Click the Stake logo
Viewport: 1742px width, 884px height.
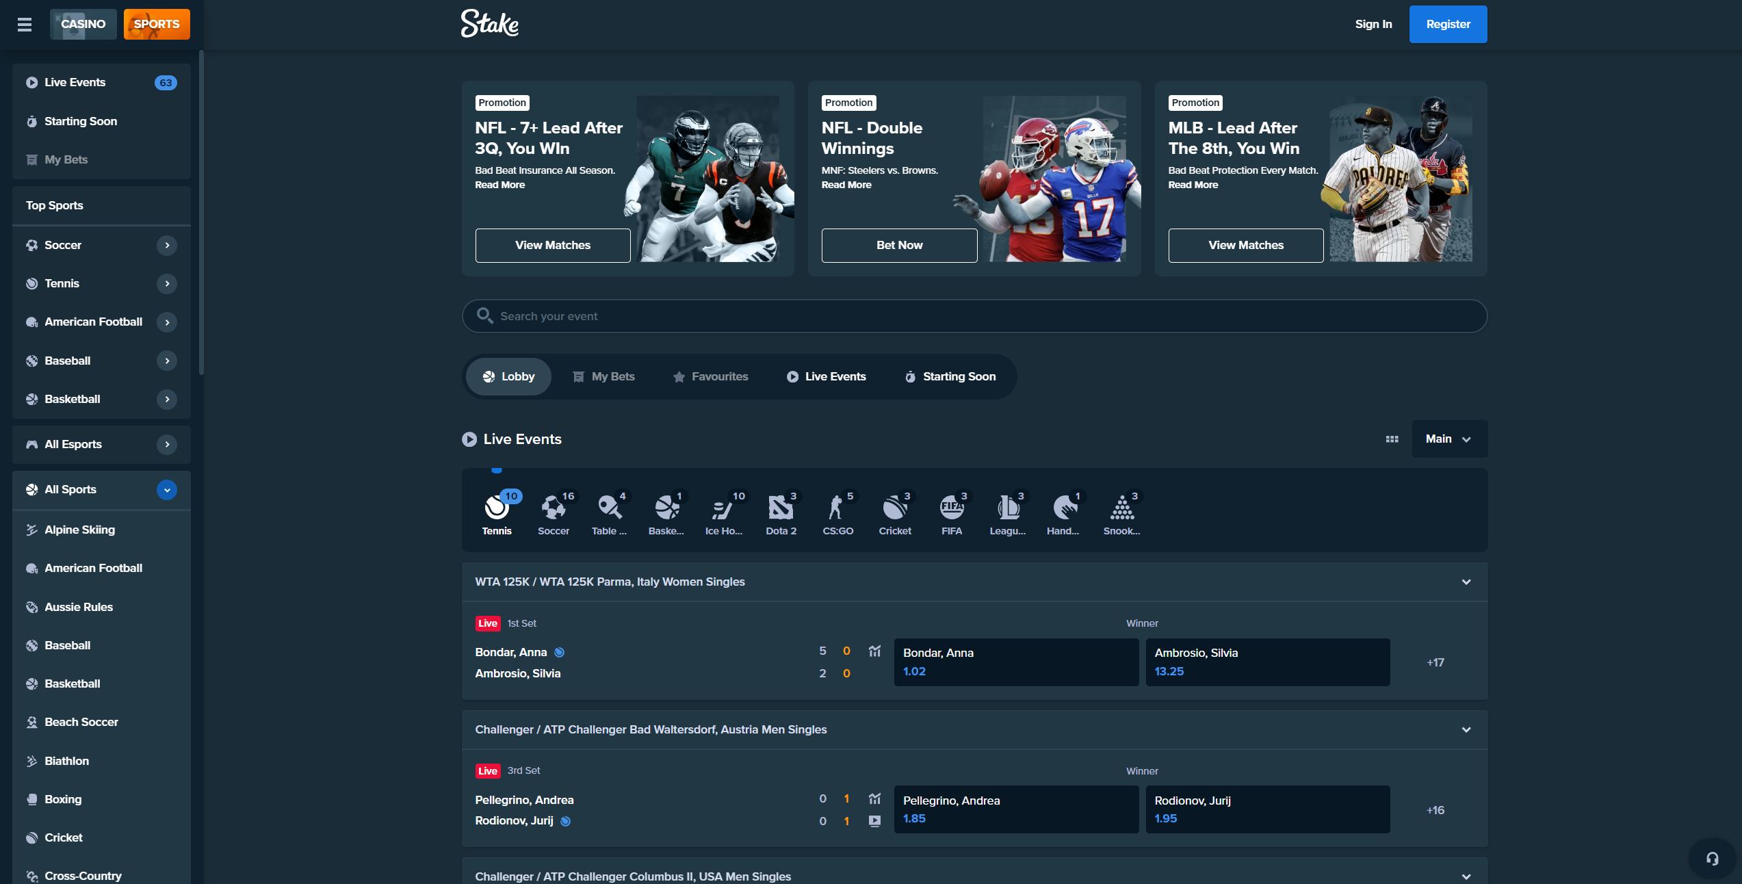(489, 24)
